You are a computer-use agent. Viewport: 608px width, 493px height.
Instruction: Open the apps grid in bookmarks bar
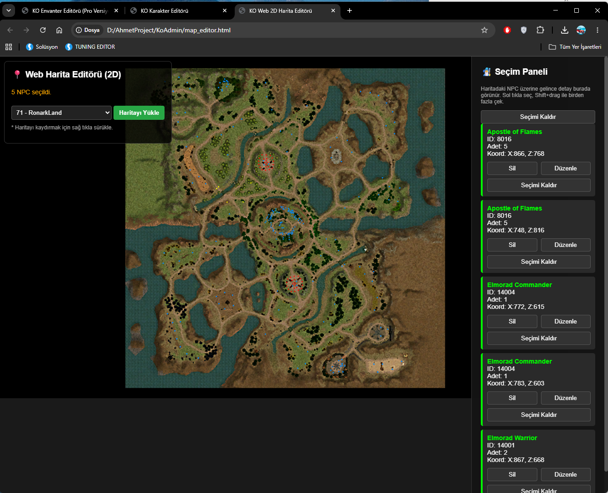(9, 47)
